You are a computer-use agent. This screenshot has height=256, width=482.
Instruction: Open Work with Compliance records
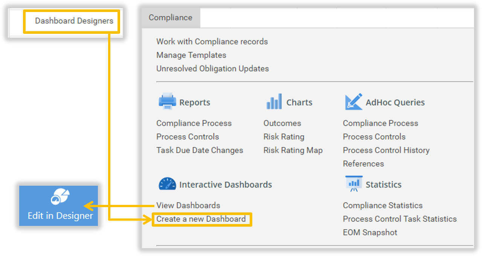pyautogui.click(x=212, y=42)
